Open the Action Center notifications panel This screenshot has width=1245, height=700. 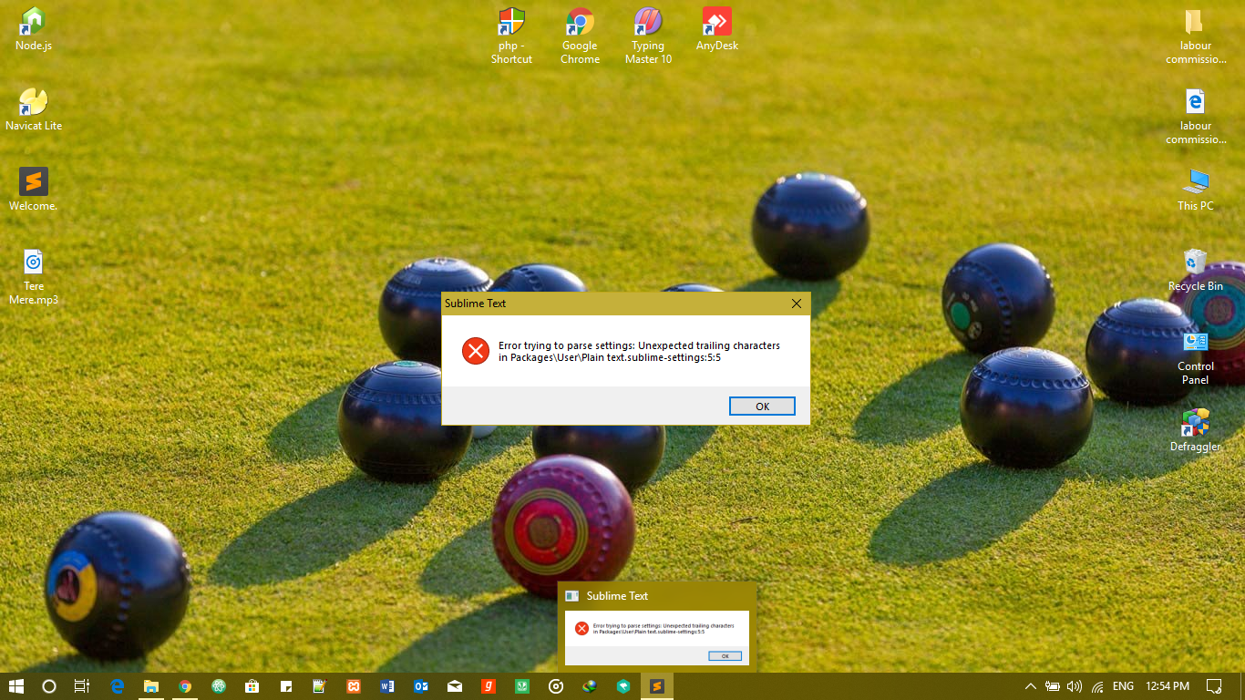pos(1214,686)
